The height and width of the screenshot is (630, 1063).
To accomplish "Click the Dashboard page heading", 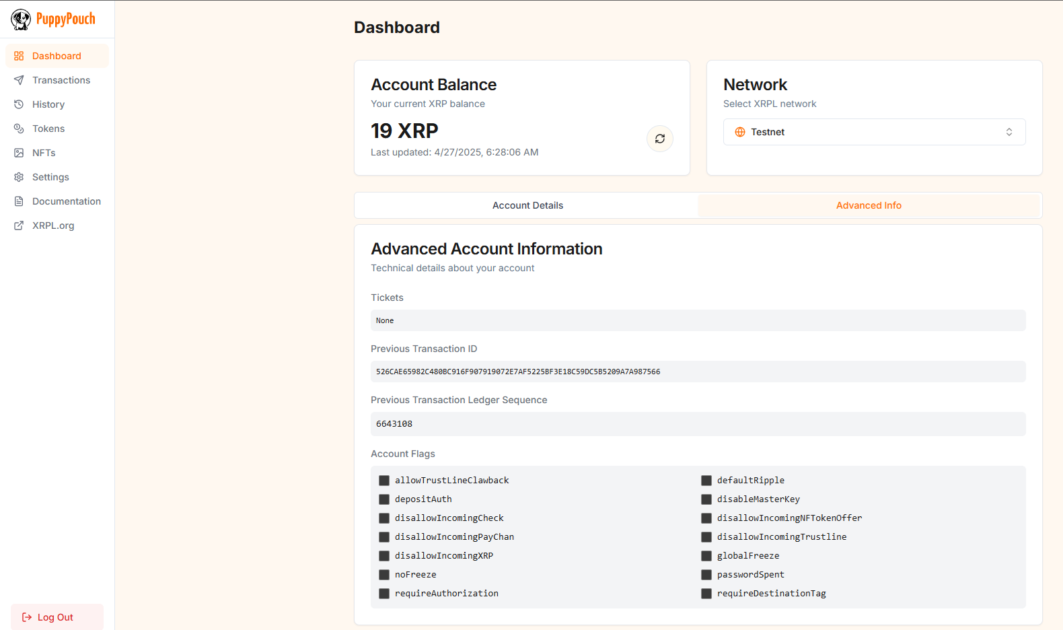I will point(397,28).
